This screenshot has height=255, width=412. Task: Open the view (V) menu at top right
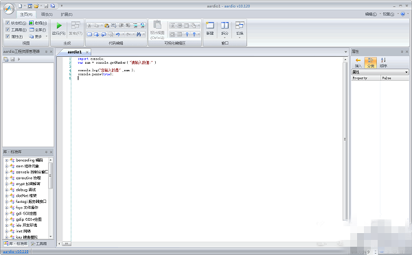[x=388, y=14]
